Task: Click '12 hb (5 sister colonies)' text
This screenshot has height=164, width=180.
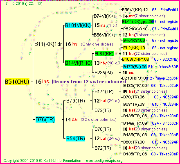Action: coord(144,35)
